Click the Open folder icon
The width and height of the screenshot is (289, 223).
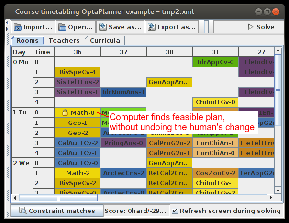(x=62, y=27)
